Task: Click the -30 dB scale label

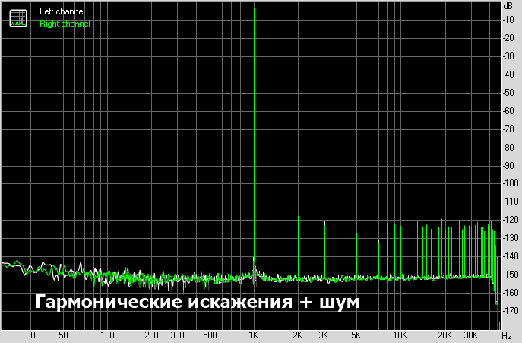Action: point(508,56)
